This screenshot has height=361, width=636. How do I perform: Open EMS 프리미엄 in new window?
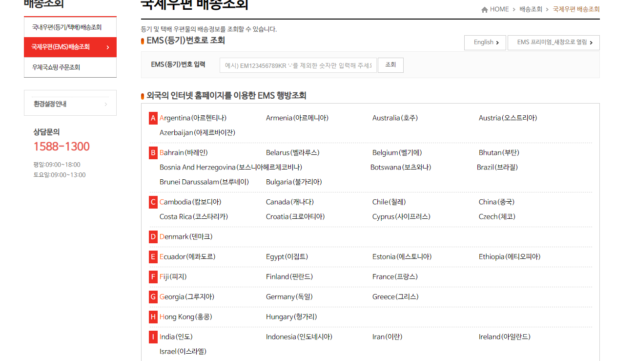click(554, 42)
